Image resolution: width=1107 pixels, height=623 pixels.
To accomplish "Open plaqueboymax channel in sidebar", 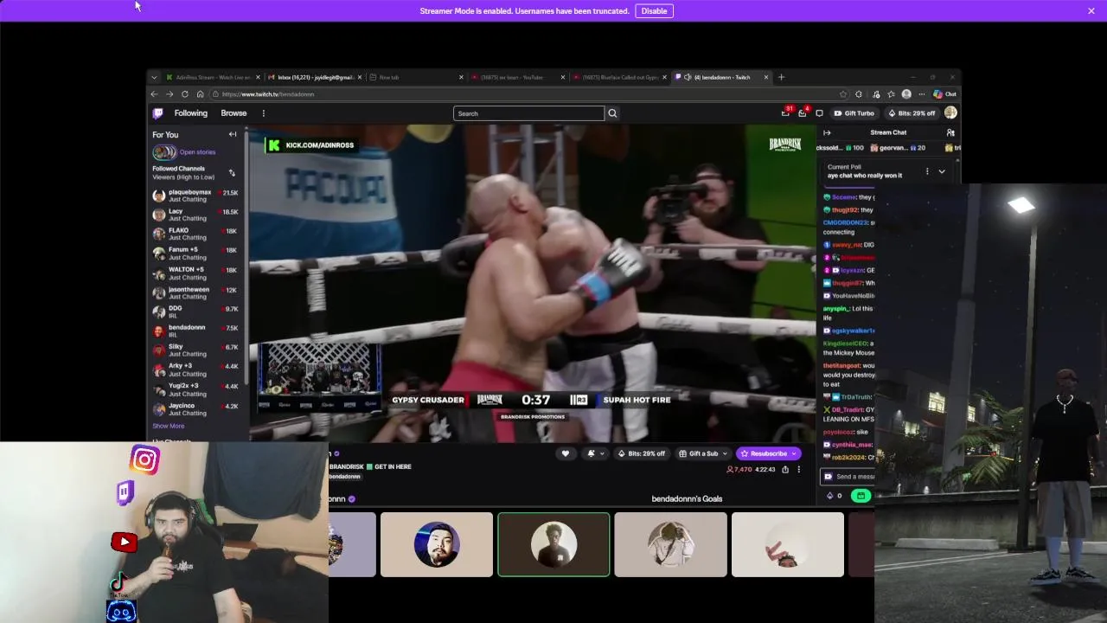I will 195,196.
